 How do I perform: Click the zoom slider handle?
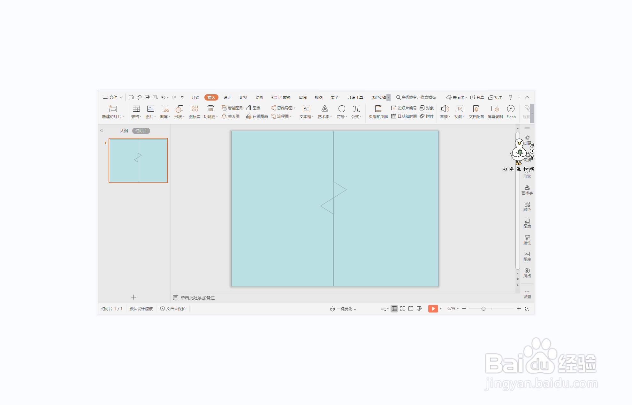(484, 309)
